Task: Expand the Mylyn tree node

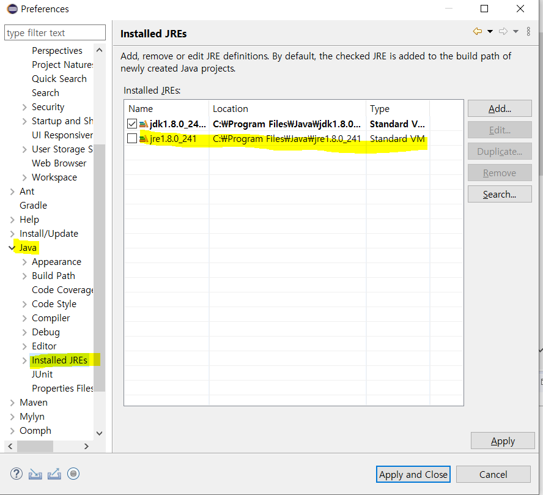Action: [x=12, y=417]
